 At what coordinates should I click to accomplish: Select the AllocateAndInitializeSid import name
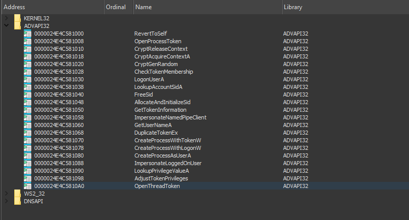[x=162, y=102]
